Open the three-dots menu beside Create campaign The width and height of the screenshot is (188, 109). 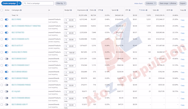19,3
